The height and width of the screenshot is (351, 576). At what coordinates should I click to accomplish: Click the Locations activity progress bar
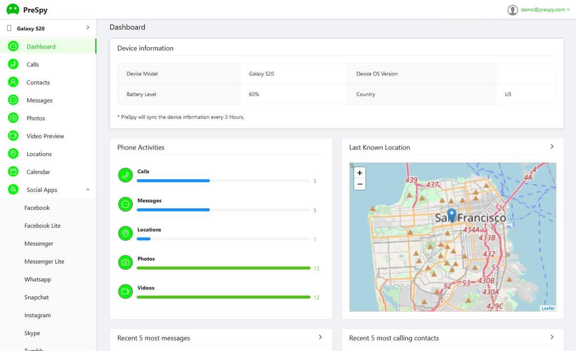click(223, 239)
